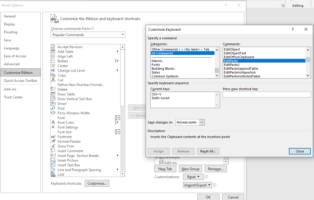314x200 pixels.
Task: Click the Delete comment icon
Action: [x=53, y=89]
